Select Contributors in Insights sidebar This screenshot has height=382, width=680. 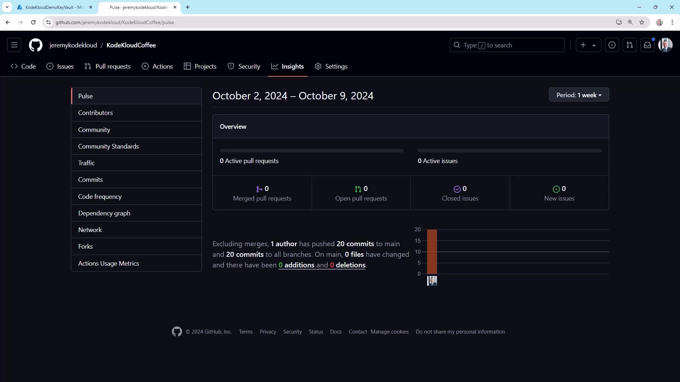[x=96, y=113]
